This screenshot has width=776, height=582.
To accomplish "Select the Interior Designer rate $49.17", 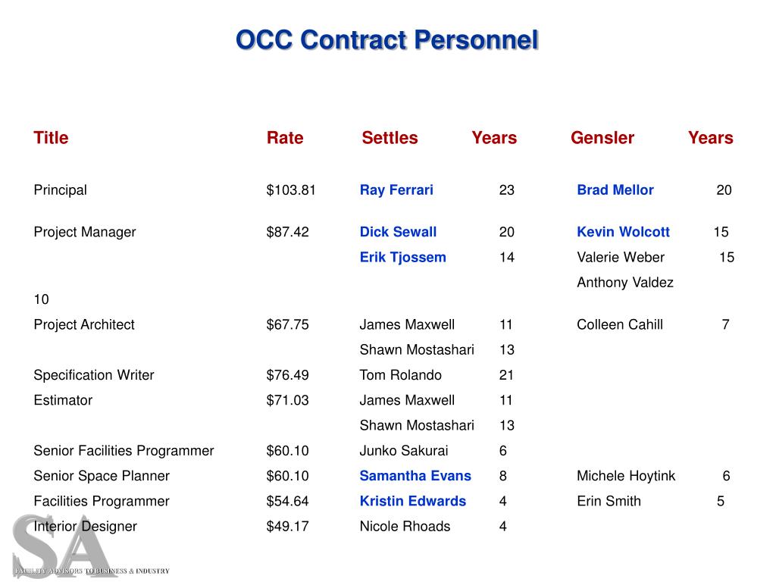I will pos(287,527).
